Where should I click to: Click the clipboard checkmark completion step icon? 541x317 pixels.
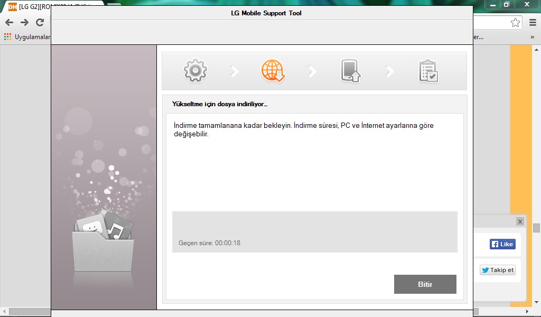[x=428, y=71]
